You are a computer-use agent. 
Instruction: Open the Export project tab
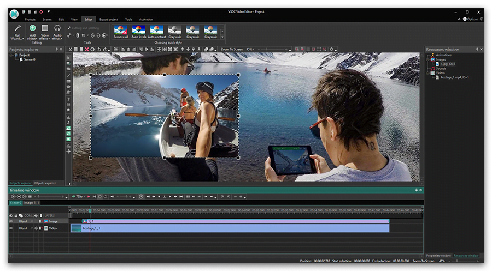coord(108,19)
